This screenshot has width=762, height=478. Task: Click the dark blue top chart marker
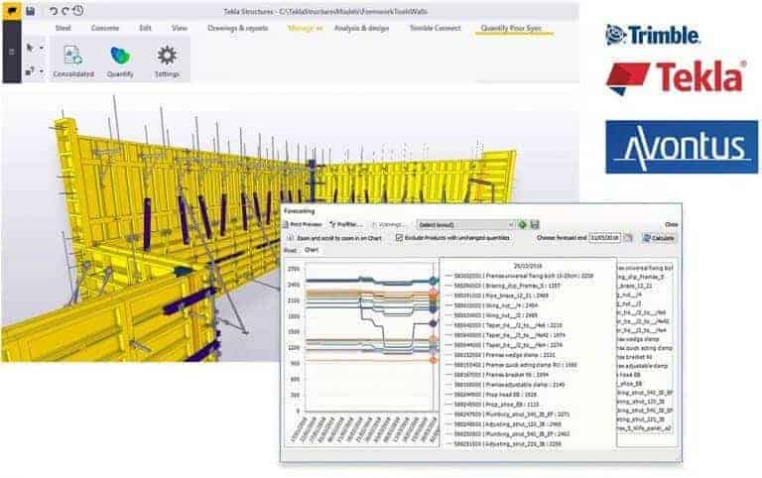pyautogui.click(x=433, y=281)
